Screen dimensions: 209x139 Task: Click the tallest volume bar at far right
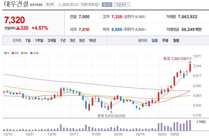[190, 125]
